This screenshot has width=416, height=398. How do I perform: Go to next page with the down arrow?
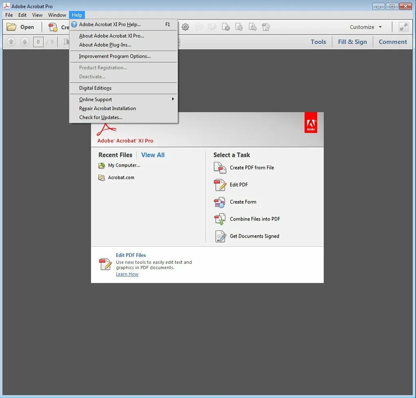pyautogui.click(x=24, y=42)
